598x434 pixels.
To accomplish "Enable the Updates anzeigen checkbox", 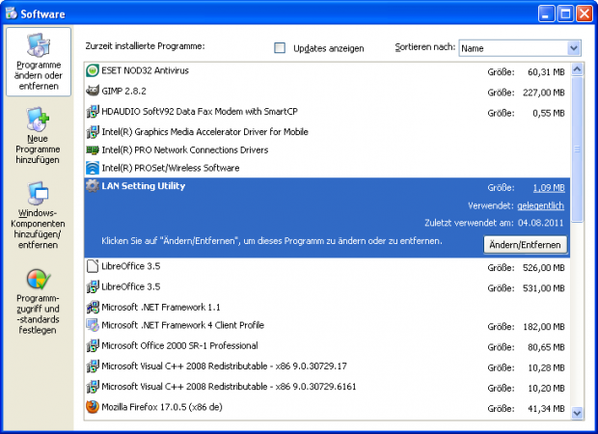I will pos(281,47).
